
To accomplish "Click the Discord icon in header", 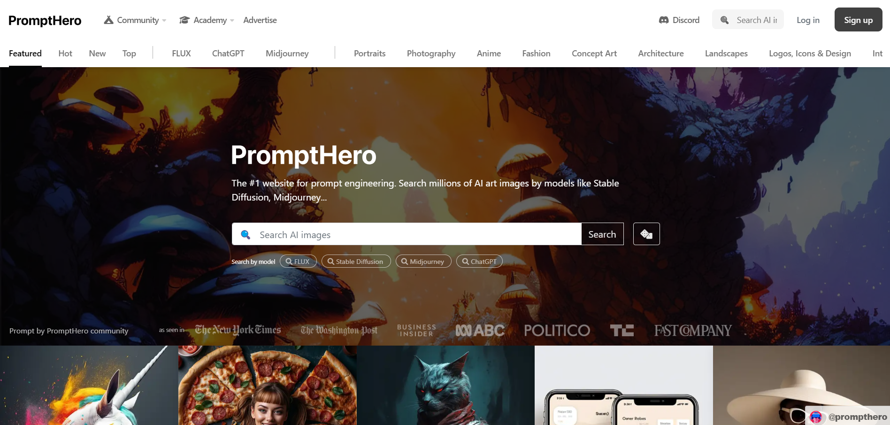I will pyautogui.click(x=664, y=20).
